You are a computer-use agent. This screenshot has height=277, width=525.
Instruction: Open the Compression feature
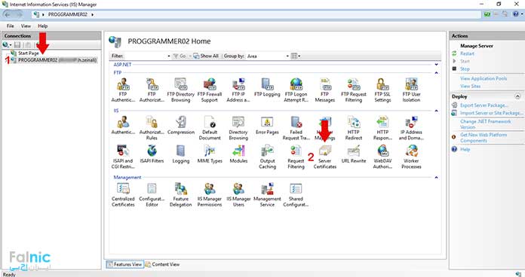(x=181, y=125)
